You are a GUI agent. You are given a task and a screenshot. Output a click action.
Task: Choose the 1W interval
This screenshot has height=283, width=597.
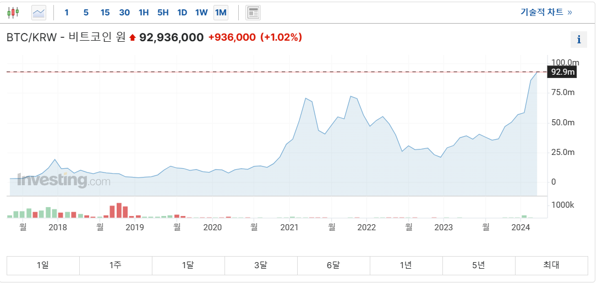(201, 13)
